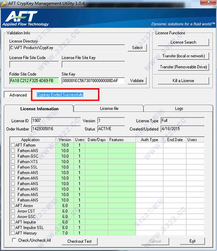Viewport: 217px width, 251px height.
Task: Switch to the Logs tab
Action: pos(179,108)
